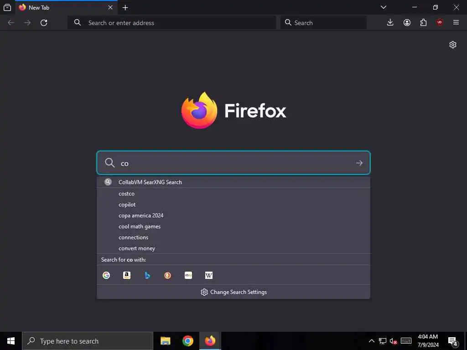467x350 pixels.
Task: Search with DuckDuckGo one-off icon
Action: pos(168,275)
